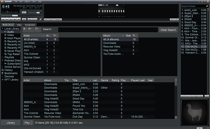
Task: Select Video under Local Library
Action: point(10,35)
